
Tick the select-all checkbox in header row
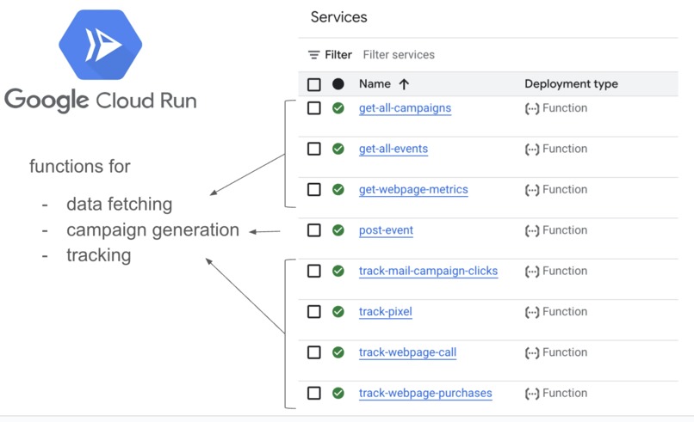314,84
